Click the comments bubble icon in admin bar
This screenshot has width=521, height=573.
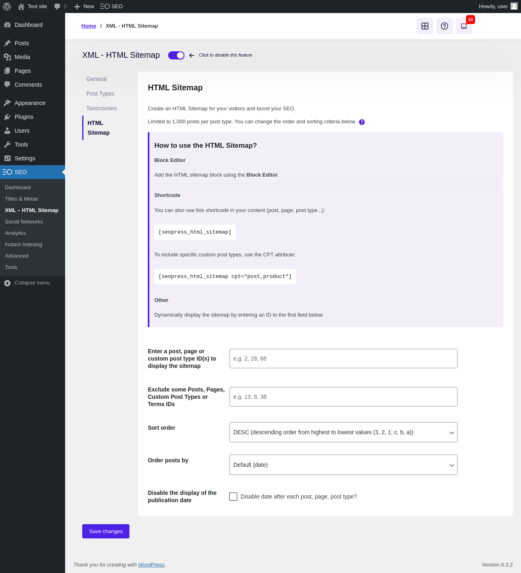pyautogui.click(x=57, y=7)
